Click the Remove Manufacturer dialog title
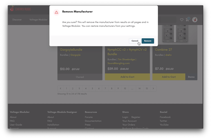211x139 pixels. click(77, 12)
